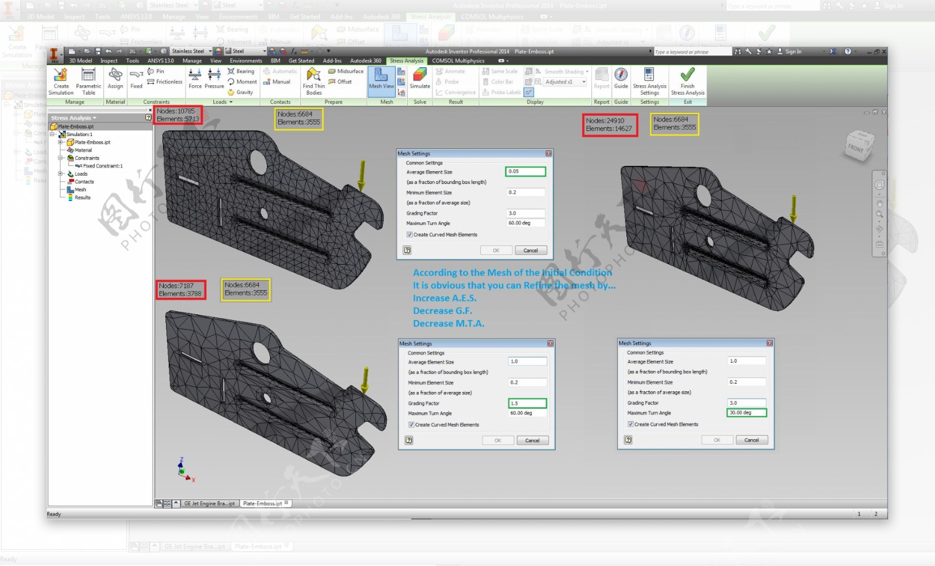
Task: Open the Stress Analysis browser header dropdown
Action: pyautogui.click(x=95, y=118)
